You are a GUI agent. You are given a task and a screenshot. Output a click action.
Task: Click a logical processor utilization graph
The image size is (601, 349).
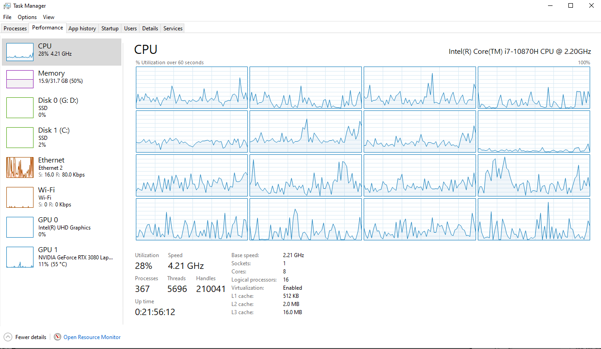(191, 87)
